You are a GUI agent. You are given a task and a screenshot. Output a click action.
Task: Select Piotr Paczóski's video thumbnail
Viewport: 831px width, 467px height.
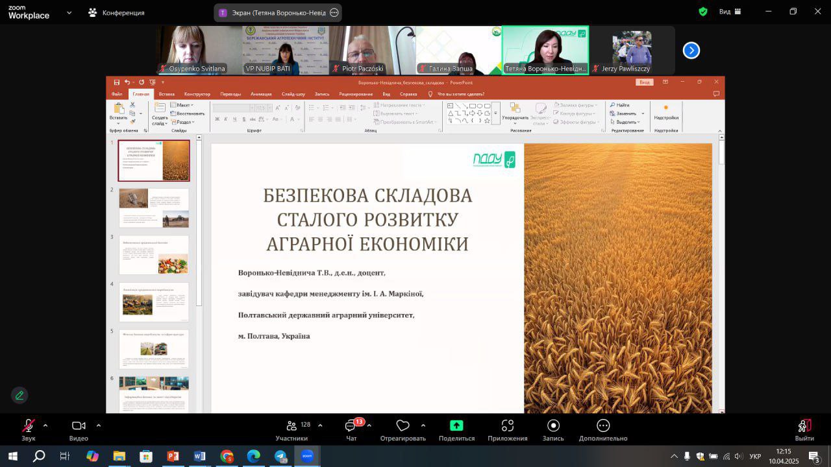coord(372,50)
